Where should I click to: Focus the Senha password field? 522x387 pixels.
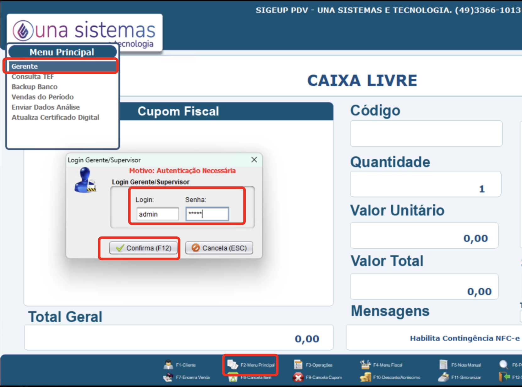coord(207,214)
